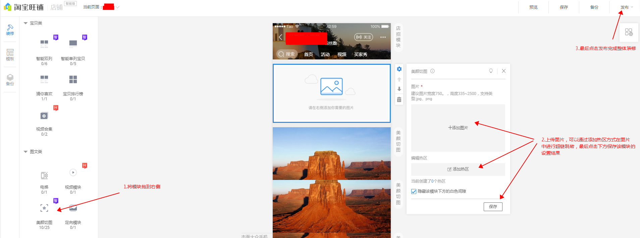Open the 模板 sidebar section
640x238 pixels.
coord(10,55)
